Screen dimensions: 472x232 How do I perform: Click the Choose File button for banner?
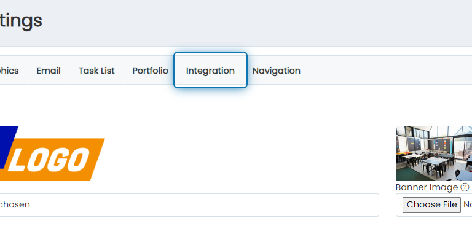[x=431, y=204]
